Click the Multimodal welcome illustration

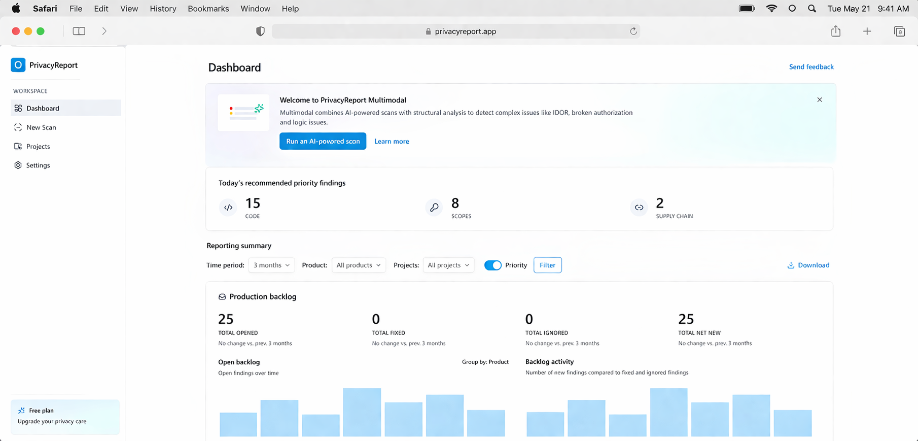click(x=244, y=113)
